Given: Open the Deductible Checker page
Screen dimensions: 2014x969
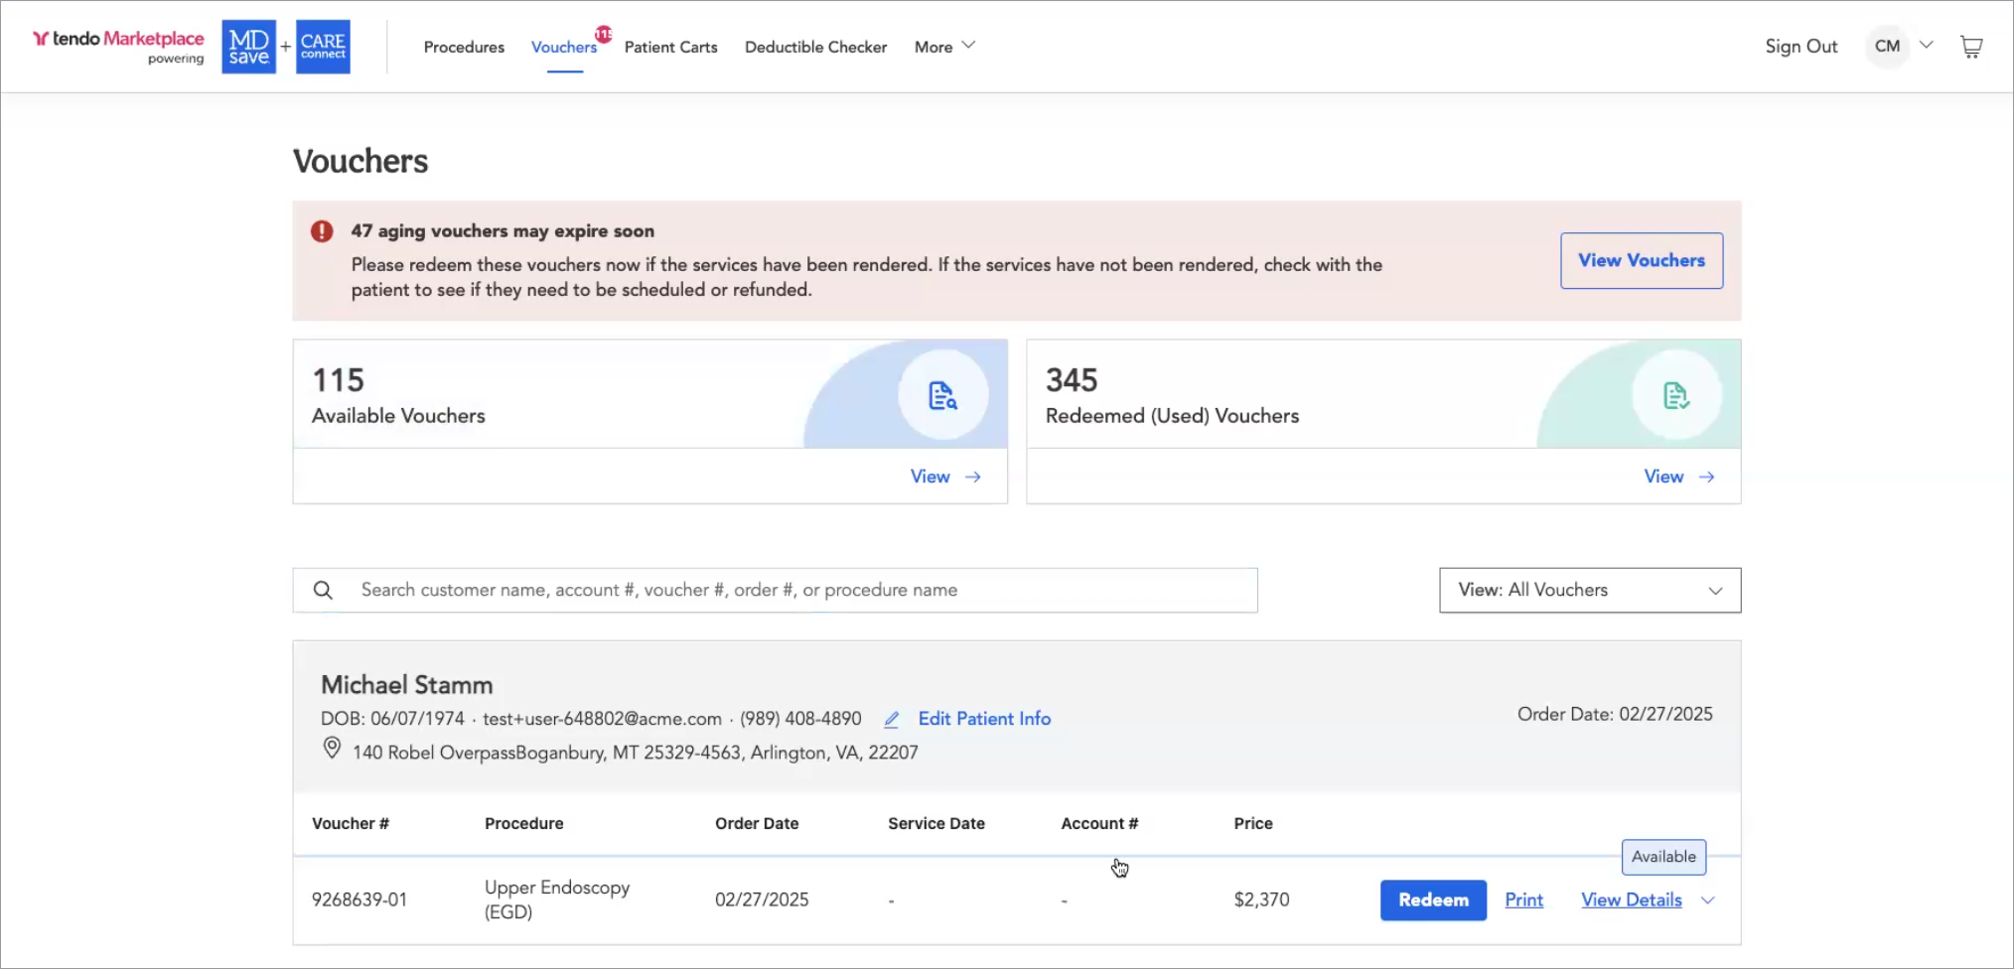Looking at the screenshot, I should (x=815, y=47).
